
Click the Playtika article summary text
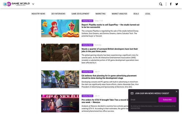point(110,33)
